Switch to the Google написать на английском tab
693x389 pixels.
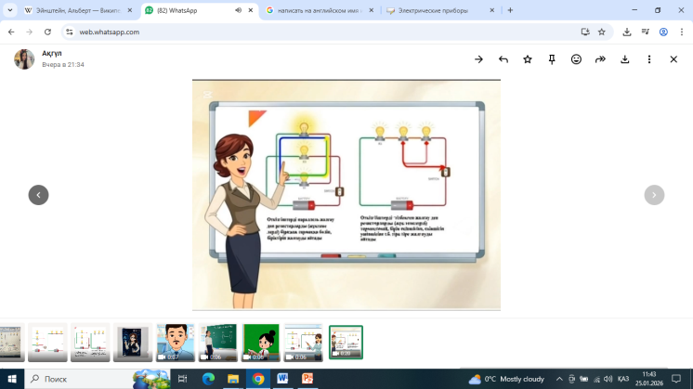(320, 10)
